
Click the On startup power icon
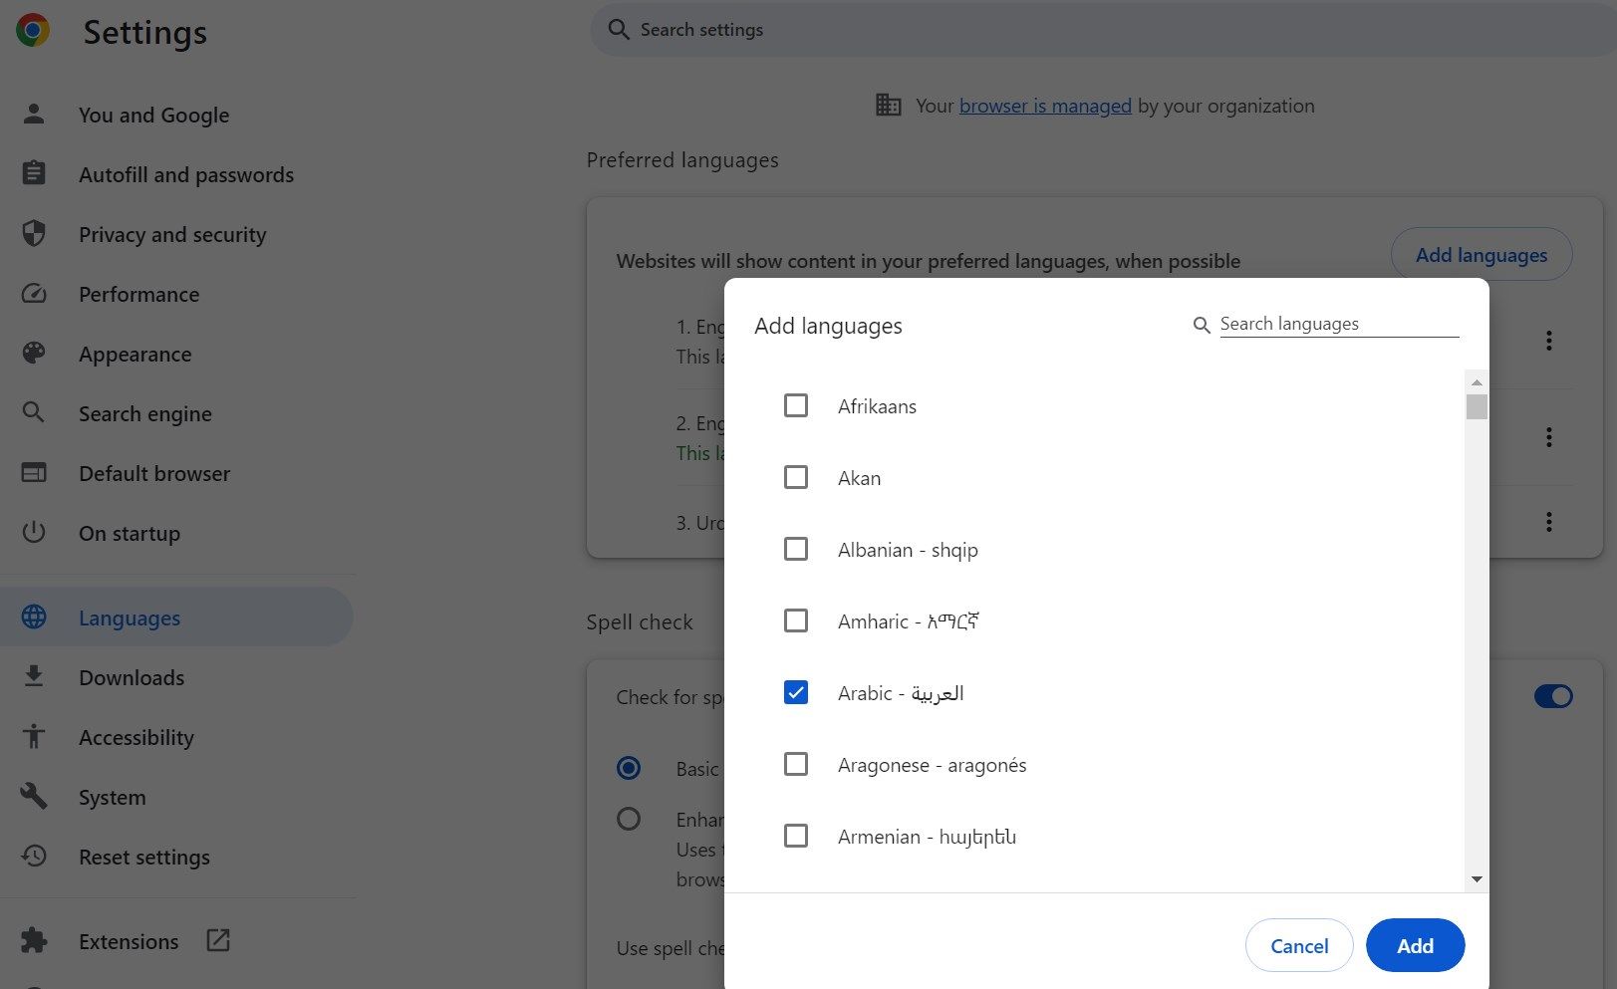tap(34, 532)
